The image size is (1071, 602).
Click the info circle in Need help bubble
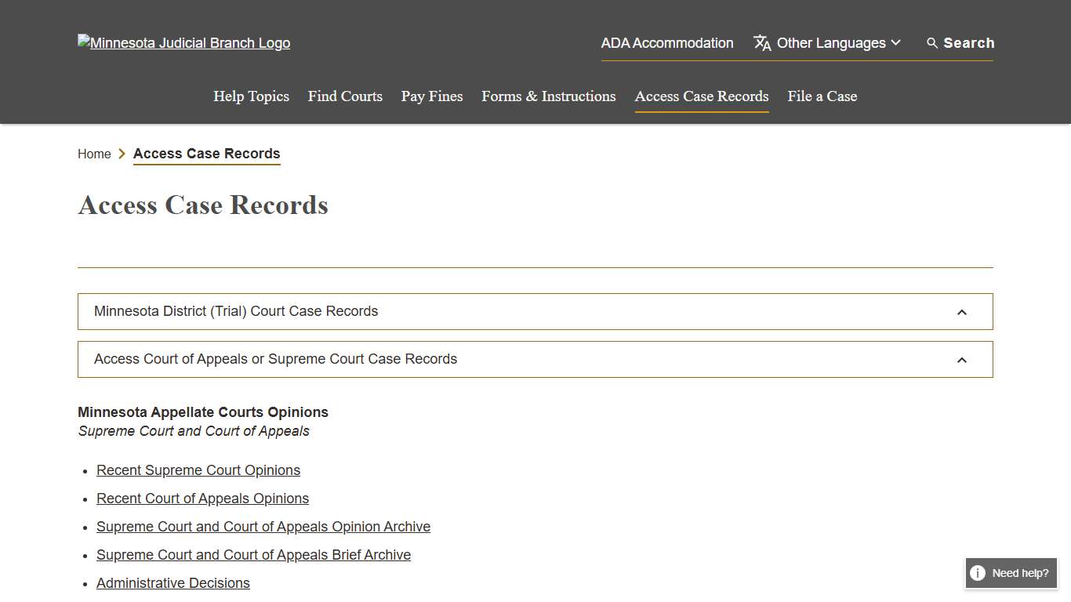pos(978,573)
